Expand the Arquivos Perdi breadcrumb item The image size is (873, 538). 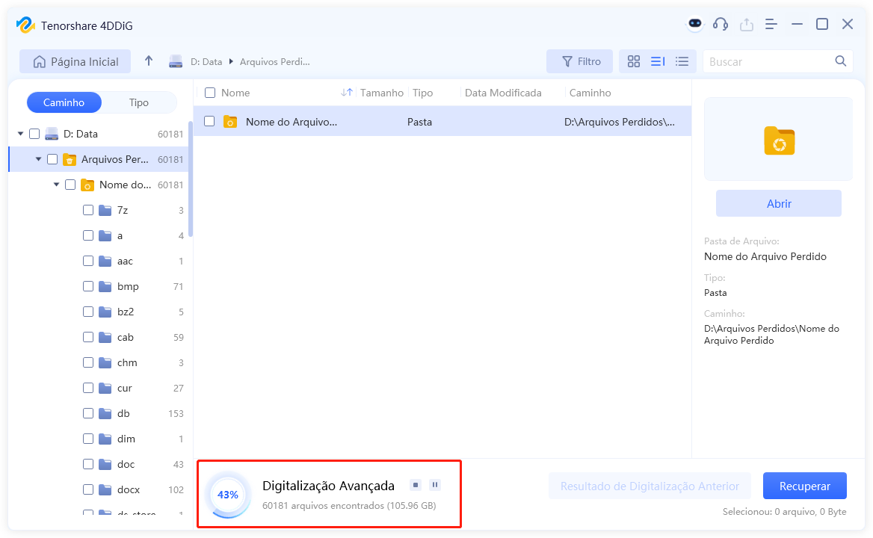(x=276, y=61)
